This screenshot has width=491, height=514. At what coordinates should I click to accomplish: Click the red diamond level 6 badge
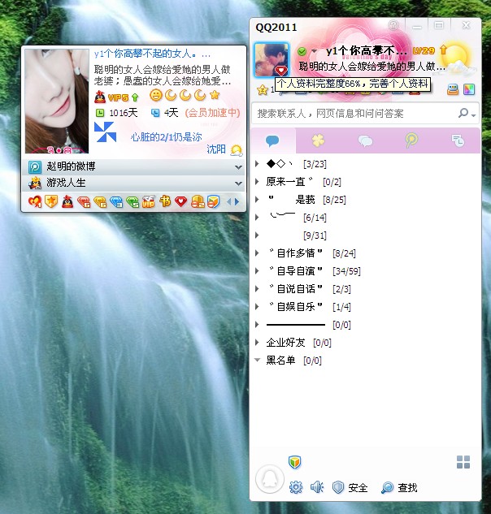click(84, 202)
